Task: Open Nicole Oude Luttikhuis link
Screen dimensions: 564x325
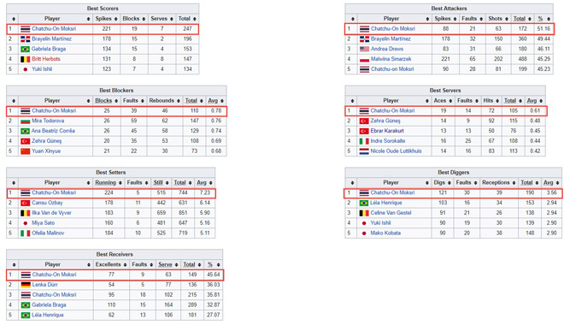Action: [396, 151]
